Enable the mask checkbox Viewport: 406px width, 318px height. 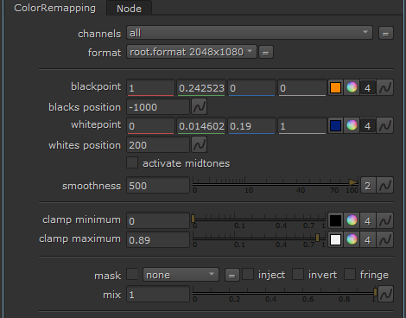point(132,274)
